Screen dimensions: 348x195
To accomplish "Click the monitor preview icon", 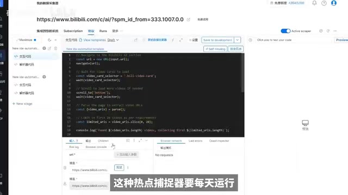I will point(305,123).
